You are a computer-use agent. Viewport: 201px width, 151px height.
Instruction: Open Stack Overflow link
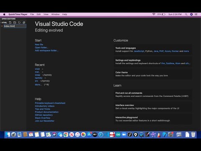coord(43,118)
